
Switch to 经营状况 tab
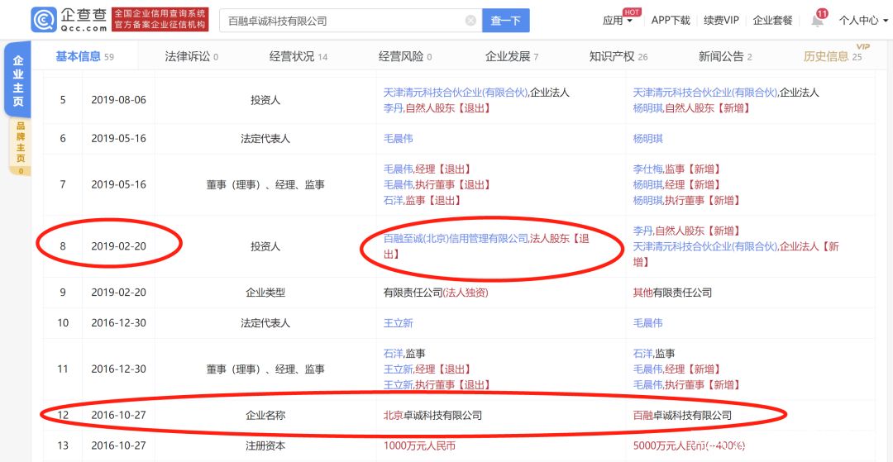click(x=298, y=56)
